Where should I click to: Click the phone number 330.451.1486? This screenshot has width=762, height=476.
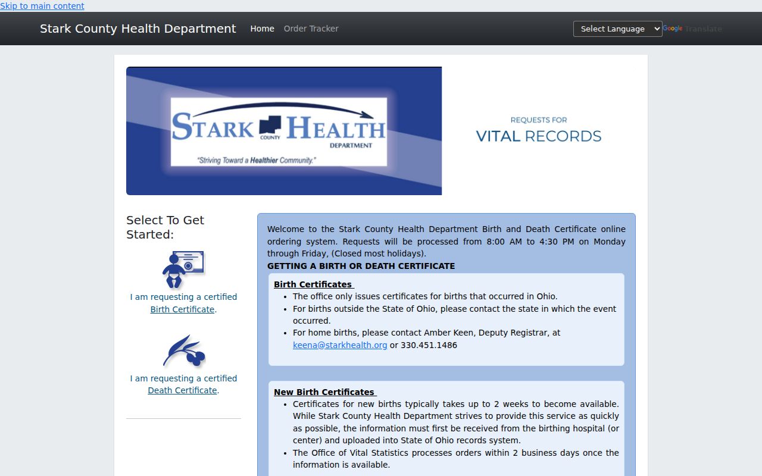[x=429, y=345]
